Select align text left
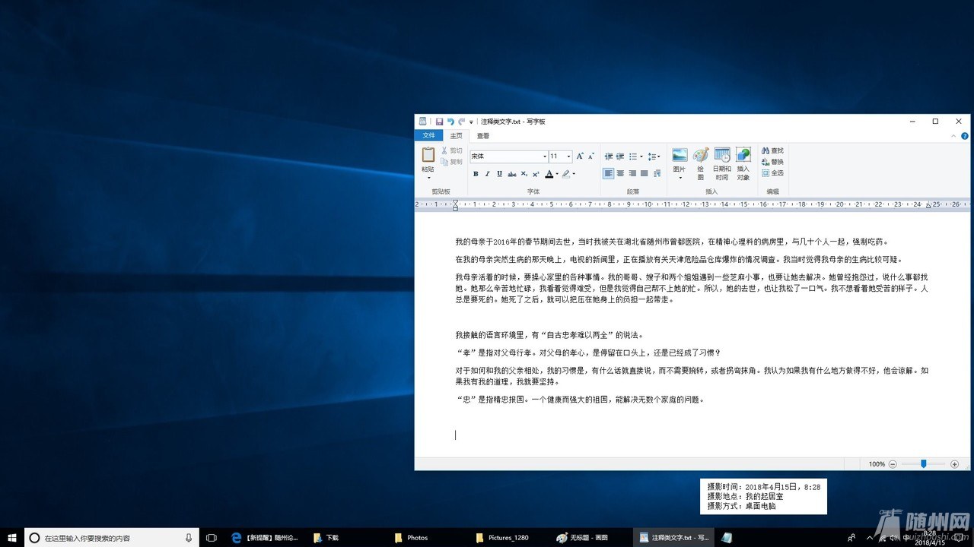Viewport: 974px width, 547px height. (609, 174)
